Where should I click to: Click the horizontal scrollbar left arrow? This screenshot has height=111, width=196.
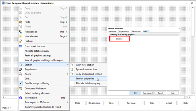pyautogui.click(x=3, y=97)
